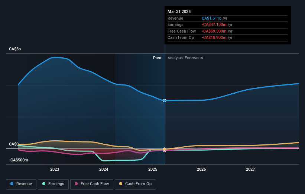Toggle the Cash From Op legend button

pyautogui.click(x=135, y=184)
